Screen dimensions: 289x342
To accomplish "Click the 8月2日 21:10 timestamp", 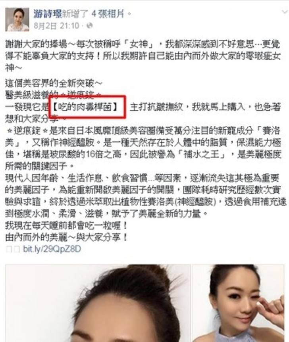I will tap(56, 26).
